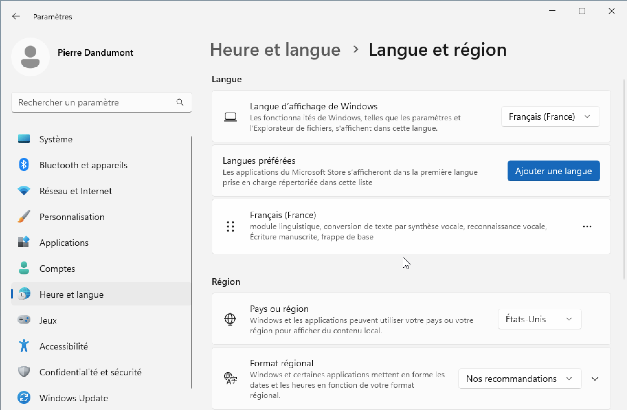
Task: Click the Format régional language icon
Action: click(x=230, y=378)
